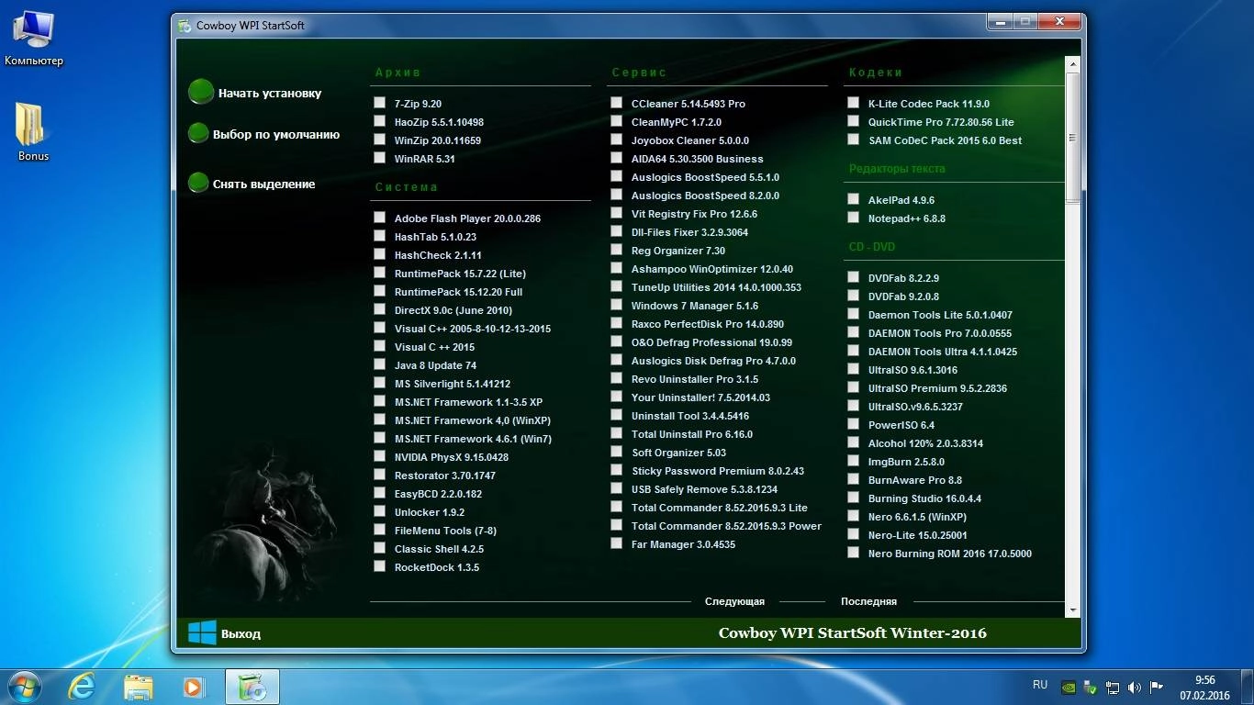Viewport: 1254px width, 705px height.
Task: Tick Nero Burning ROM 2016 checkbox
Action: (x=854, y=553)
